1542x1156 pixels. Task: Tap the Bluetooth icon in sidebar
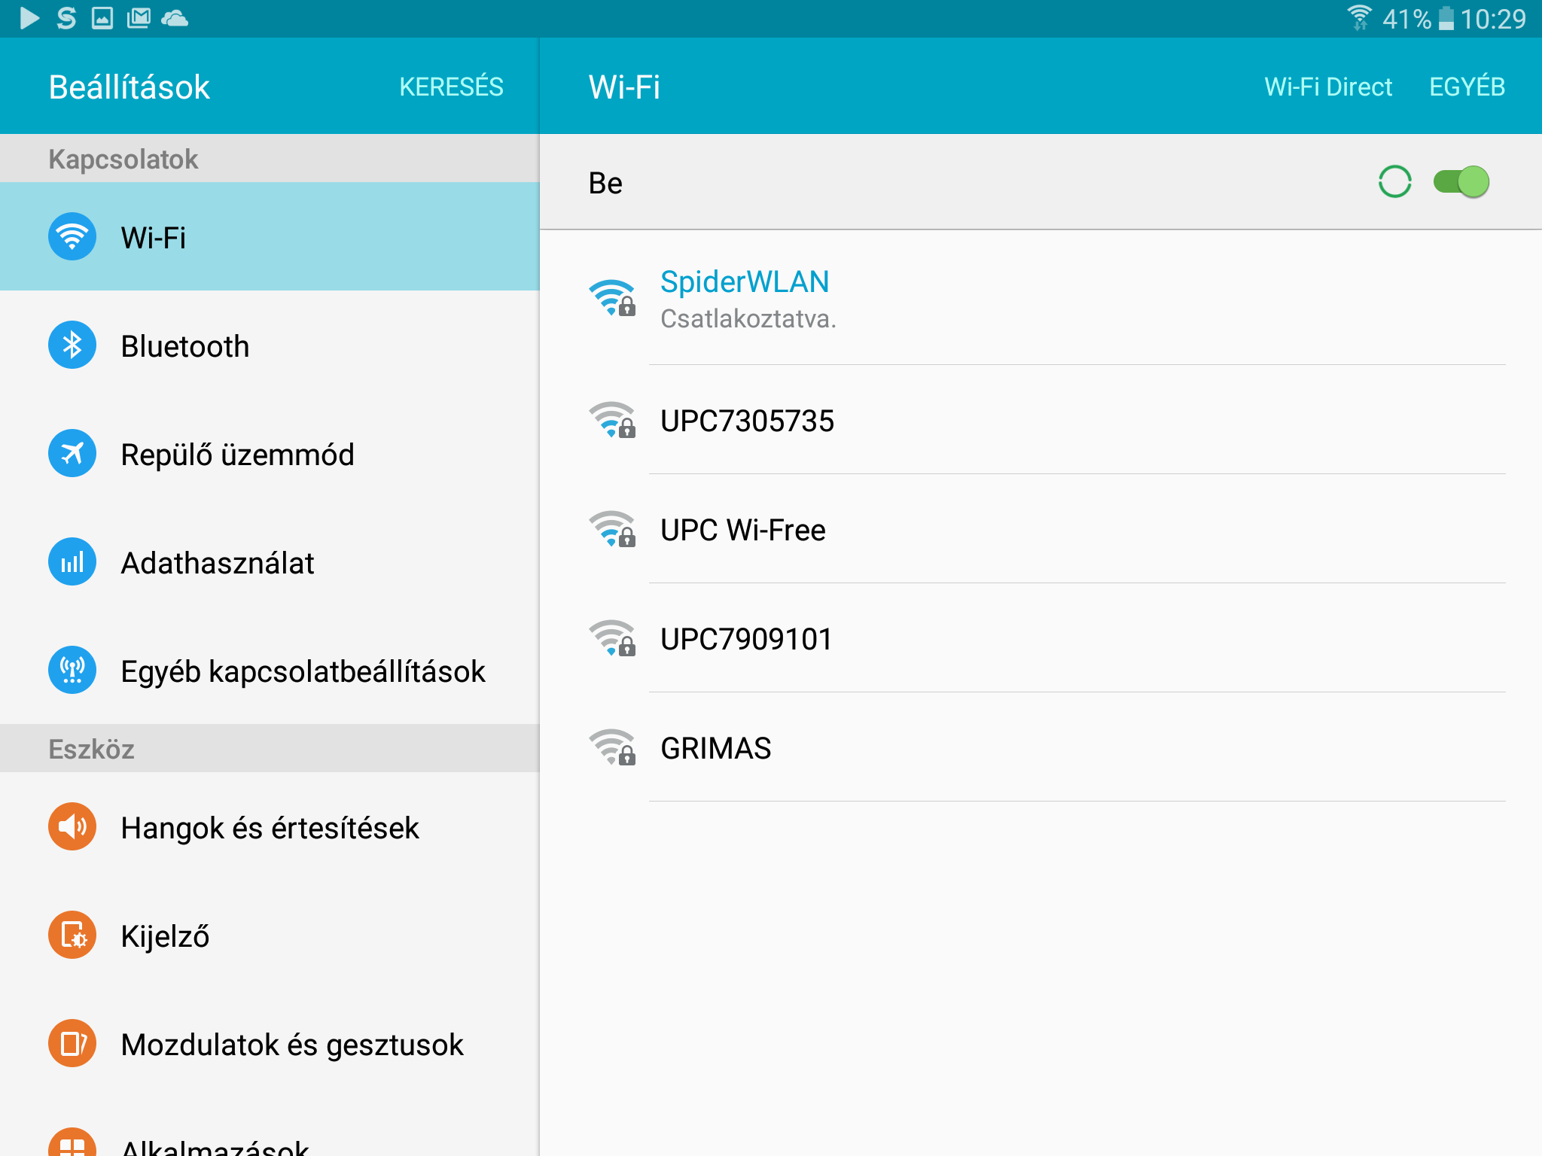(72, 345)
